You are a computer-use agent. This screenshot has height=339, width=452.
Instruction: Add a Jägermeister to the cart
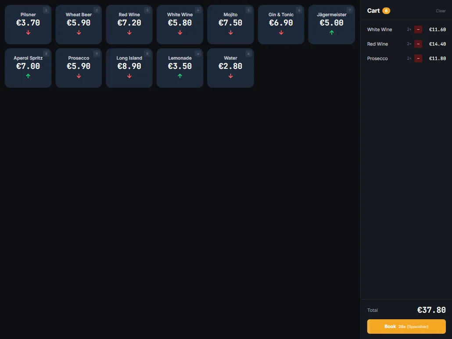331,25
